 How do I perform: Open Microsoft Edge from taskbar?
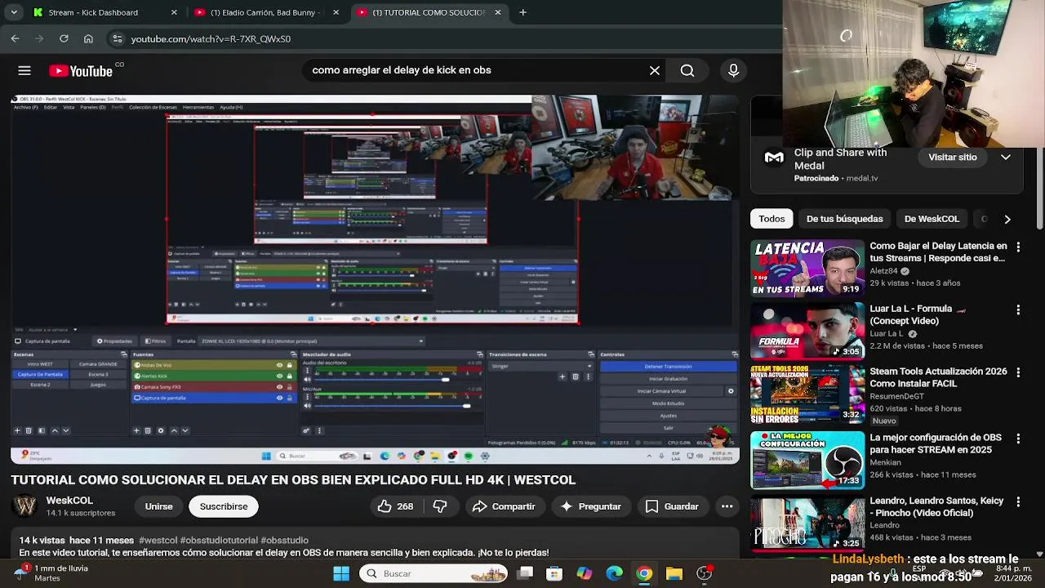pos(614,573)
